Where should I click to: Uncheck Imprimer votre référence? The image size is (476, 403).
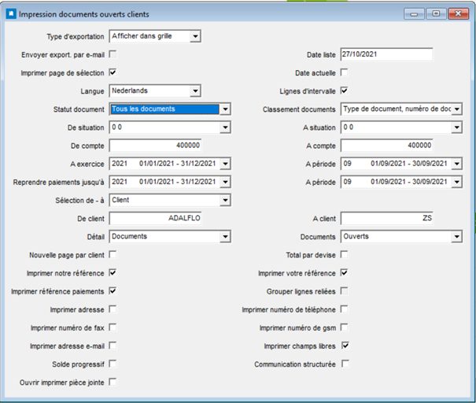click(x=345, y=272)
